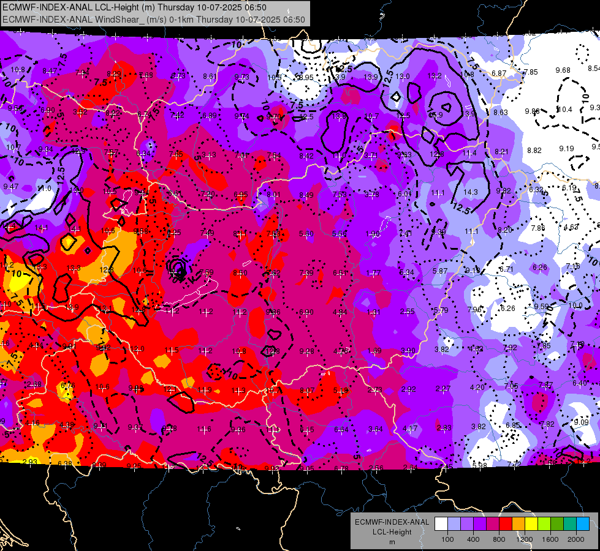Click the wind shear value 4.63
Viewport: 600px width, 551px height.
tap(571, 227)
